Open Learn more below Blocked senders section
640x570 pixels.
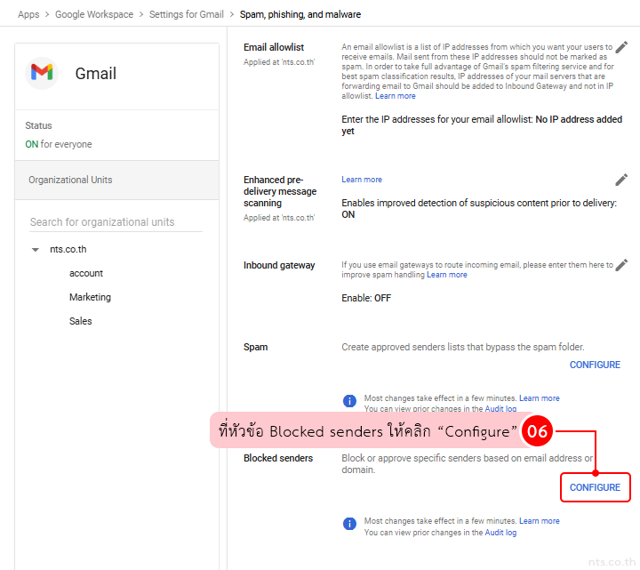[540, 521]
